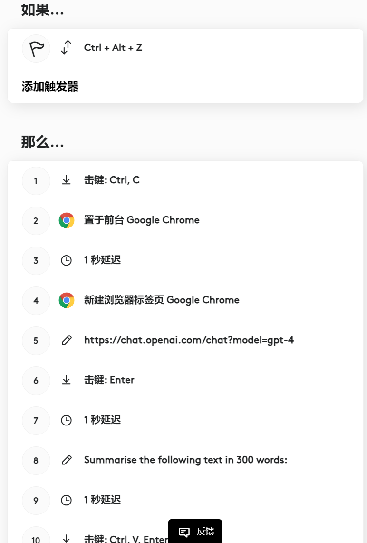The image size is (367, 543).
Task: Click the flag trigger icon
Action: point(36,49)
